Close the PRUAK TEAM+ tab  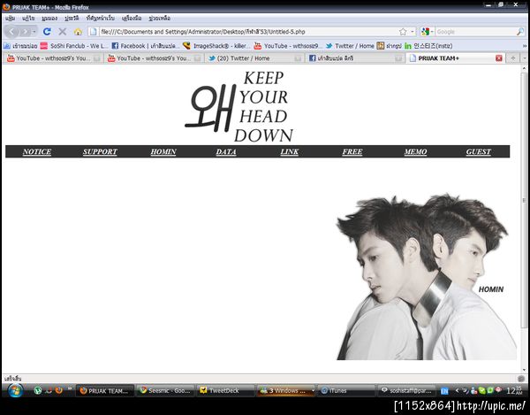[499, 58]
